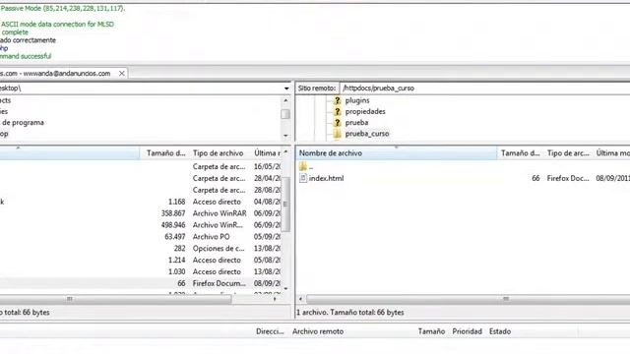Select local file row with size 1.168

(141, 202)
